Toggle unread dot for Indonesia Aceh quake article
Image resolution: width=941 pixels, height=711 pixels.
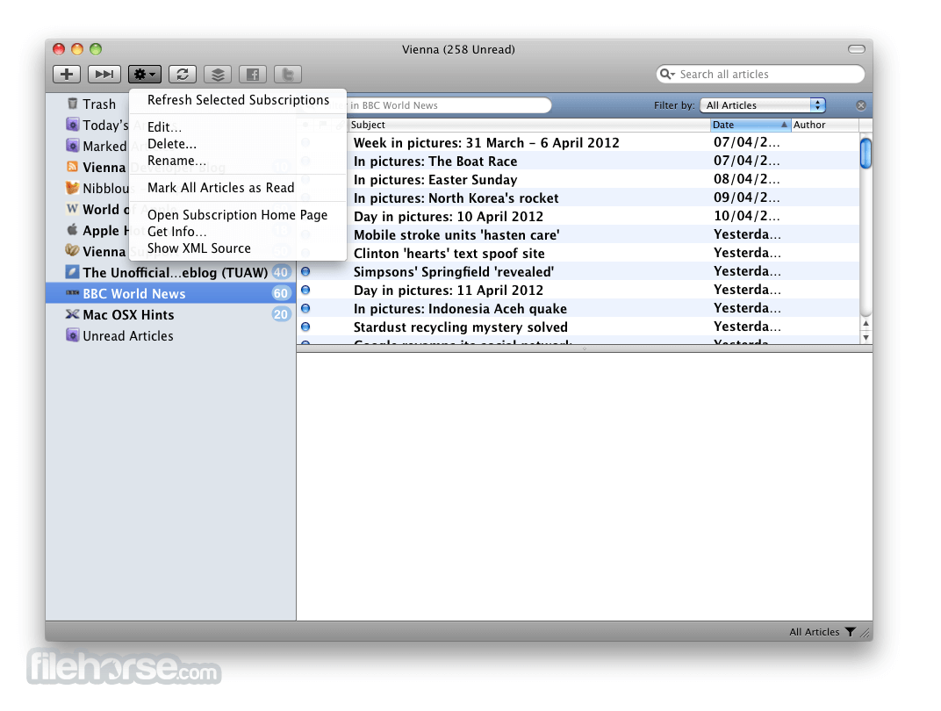click(305, 308)
